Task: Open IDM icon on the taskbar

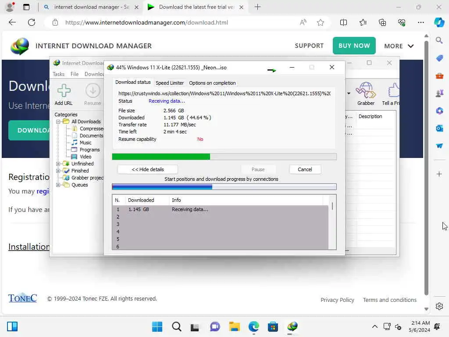Action: (x=292, y=326)
